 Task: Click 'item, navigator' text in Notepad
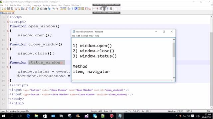(x=91, y=71)
